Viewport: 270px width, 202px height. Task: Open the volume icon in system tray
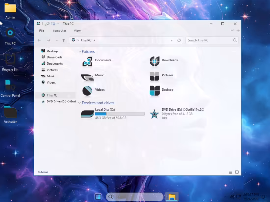(232, 197)
